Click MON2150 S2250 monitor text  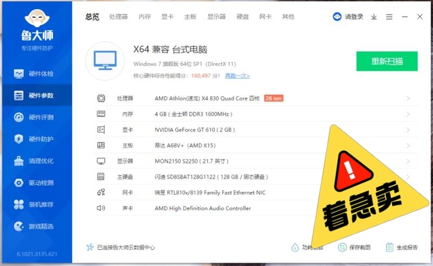pyautogui.click(x=192, y=161)
